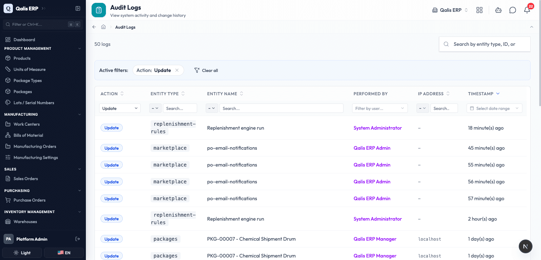Click the Qalis ERP logo icon
The image size is (541, 260).
[8, 8]
